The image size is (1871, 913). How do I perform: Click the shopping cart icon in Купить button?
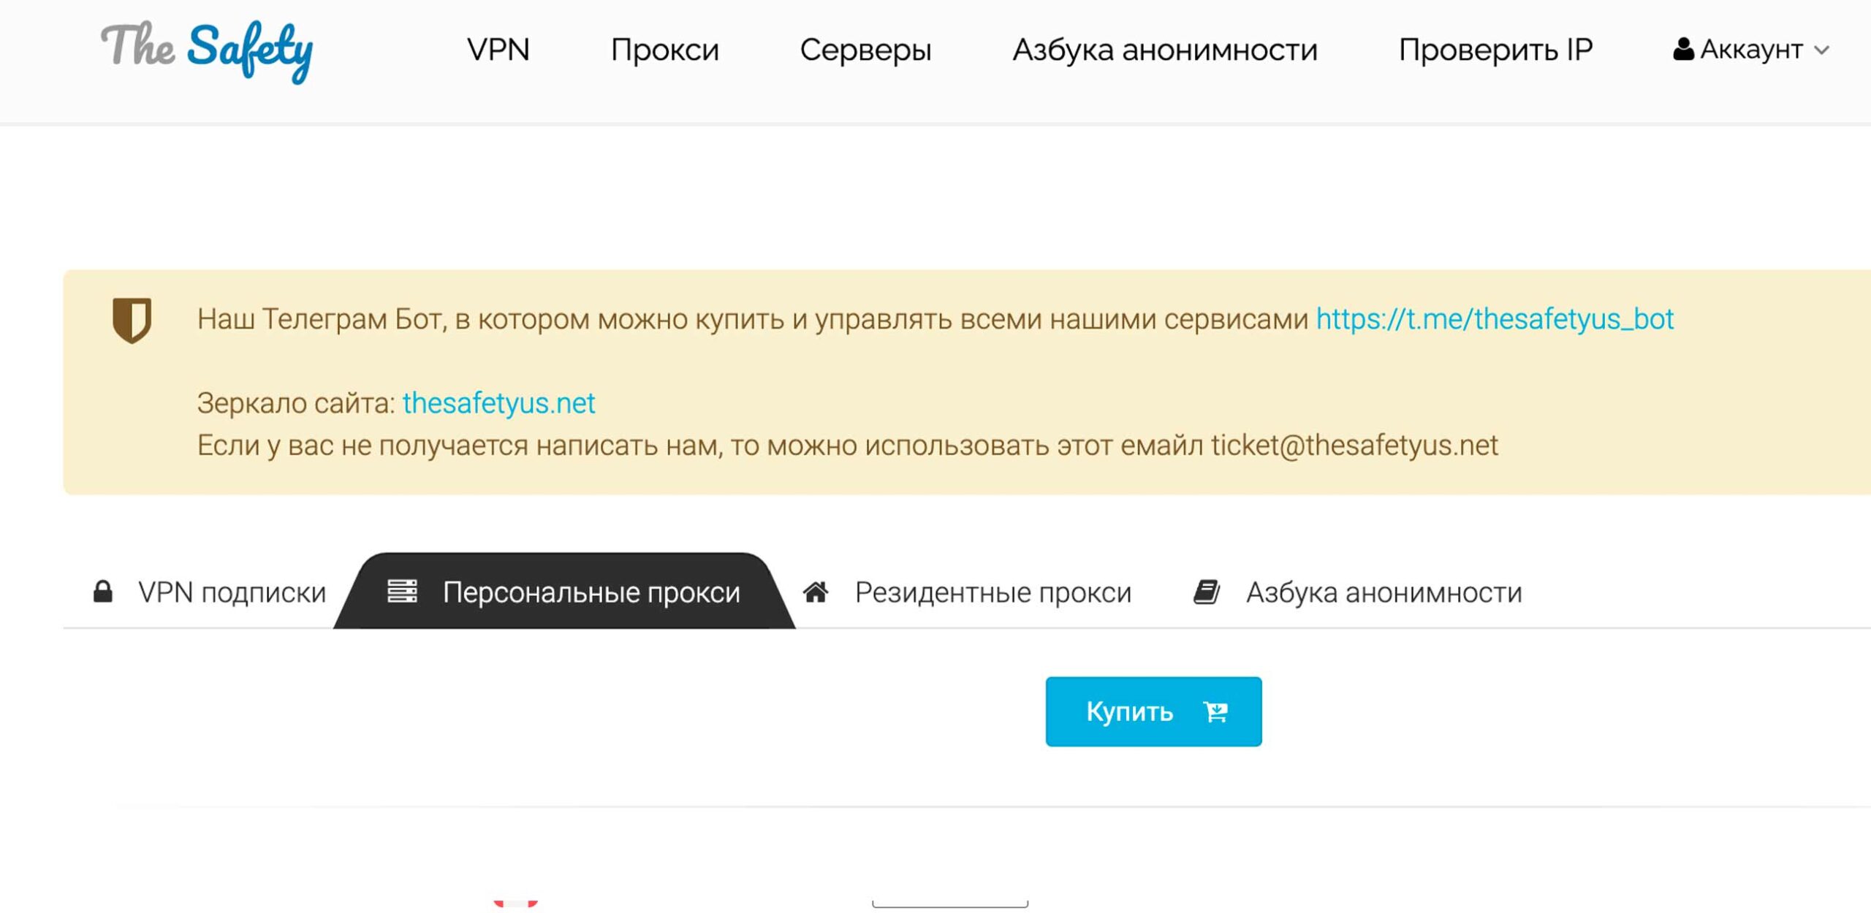coord(1216,711)
